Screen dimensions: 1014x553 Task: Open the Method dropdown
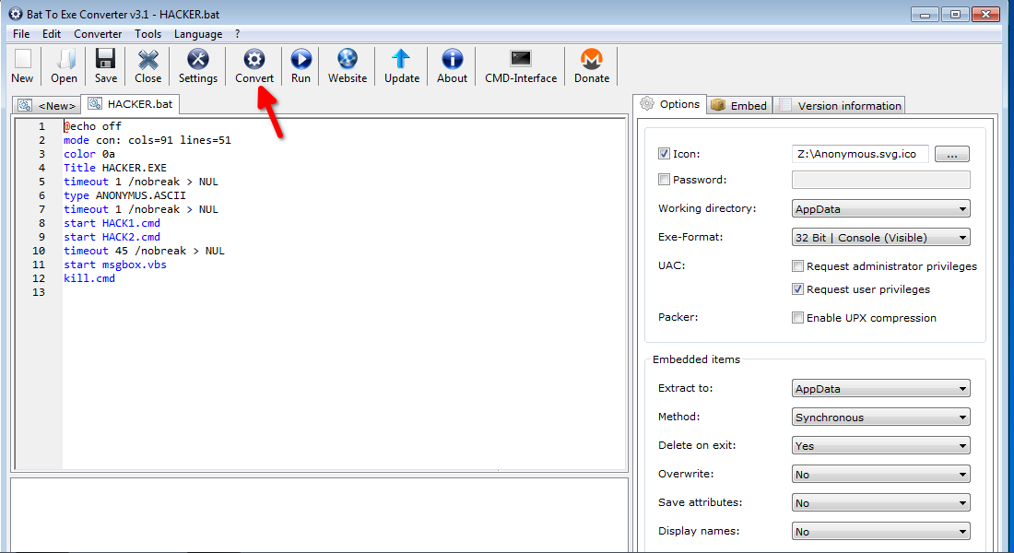(x=880, y=418)
